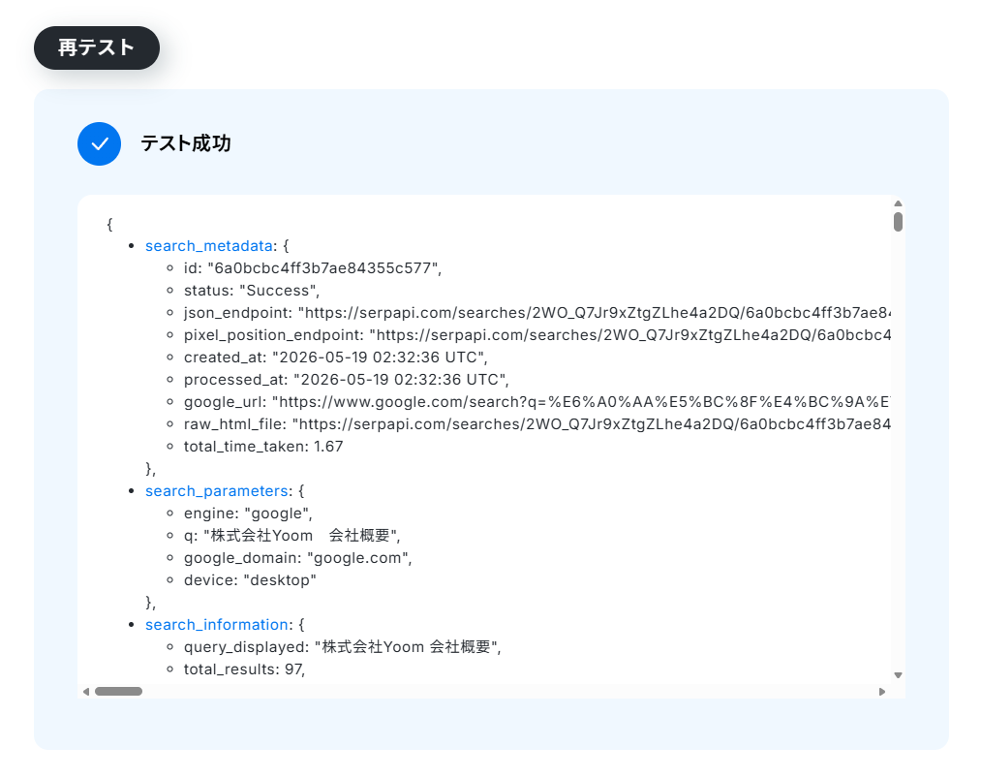Image resolution: width=981 pixels, height=778 pixels.
Task: Collapse the search_parameters key
Action: coord(217,491)
